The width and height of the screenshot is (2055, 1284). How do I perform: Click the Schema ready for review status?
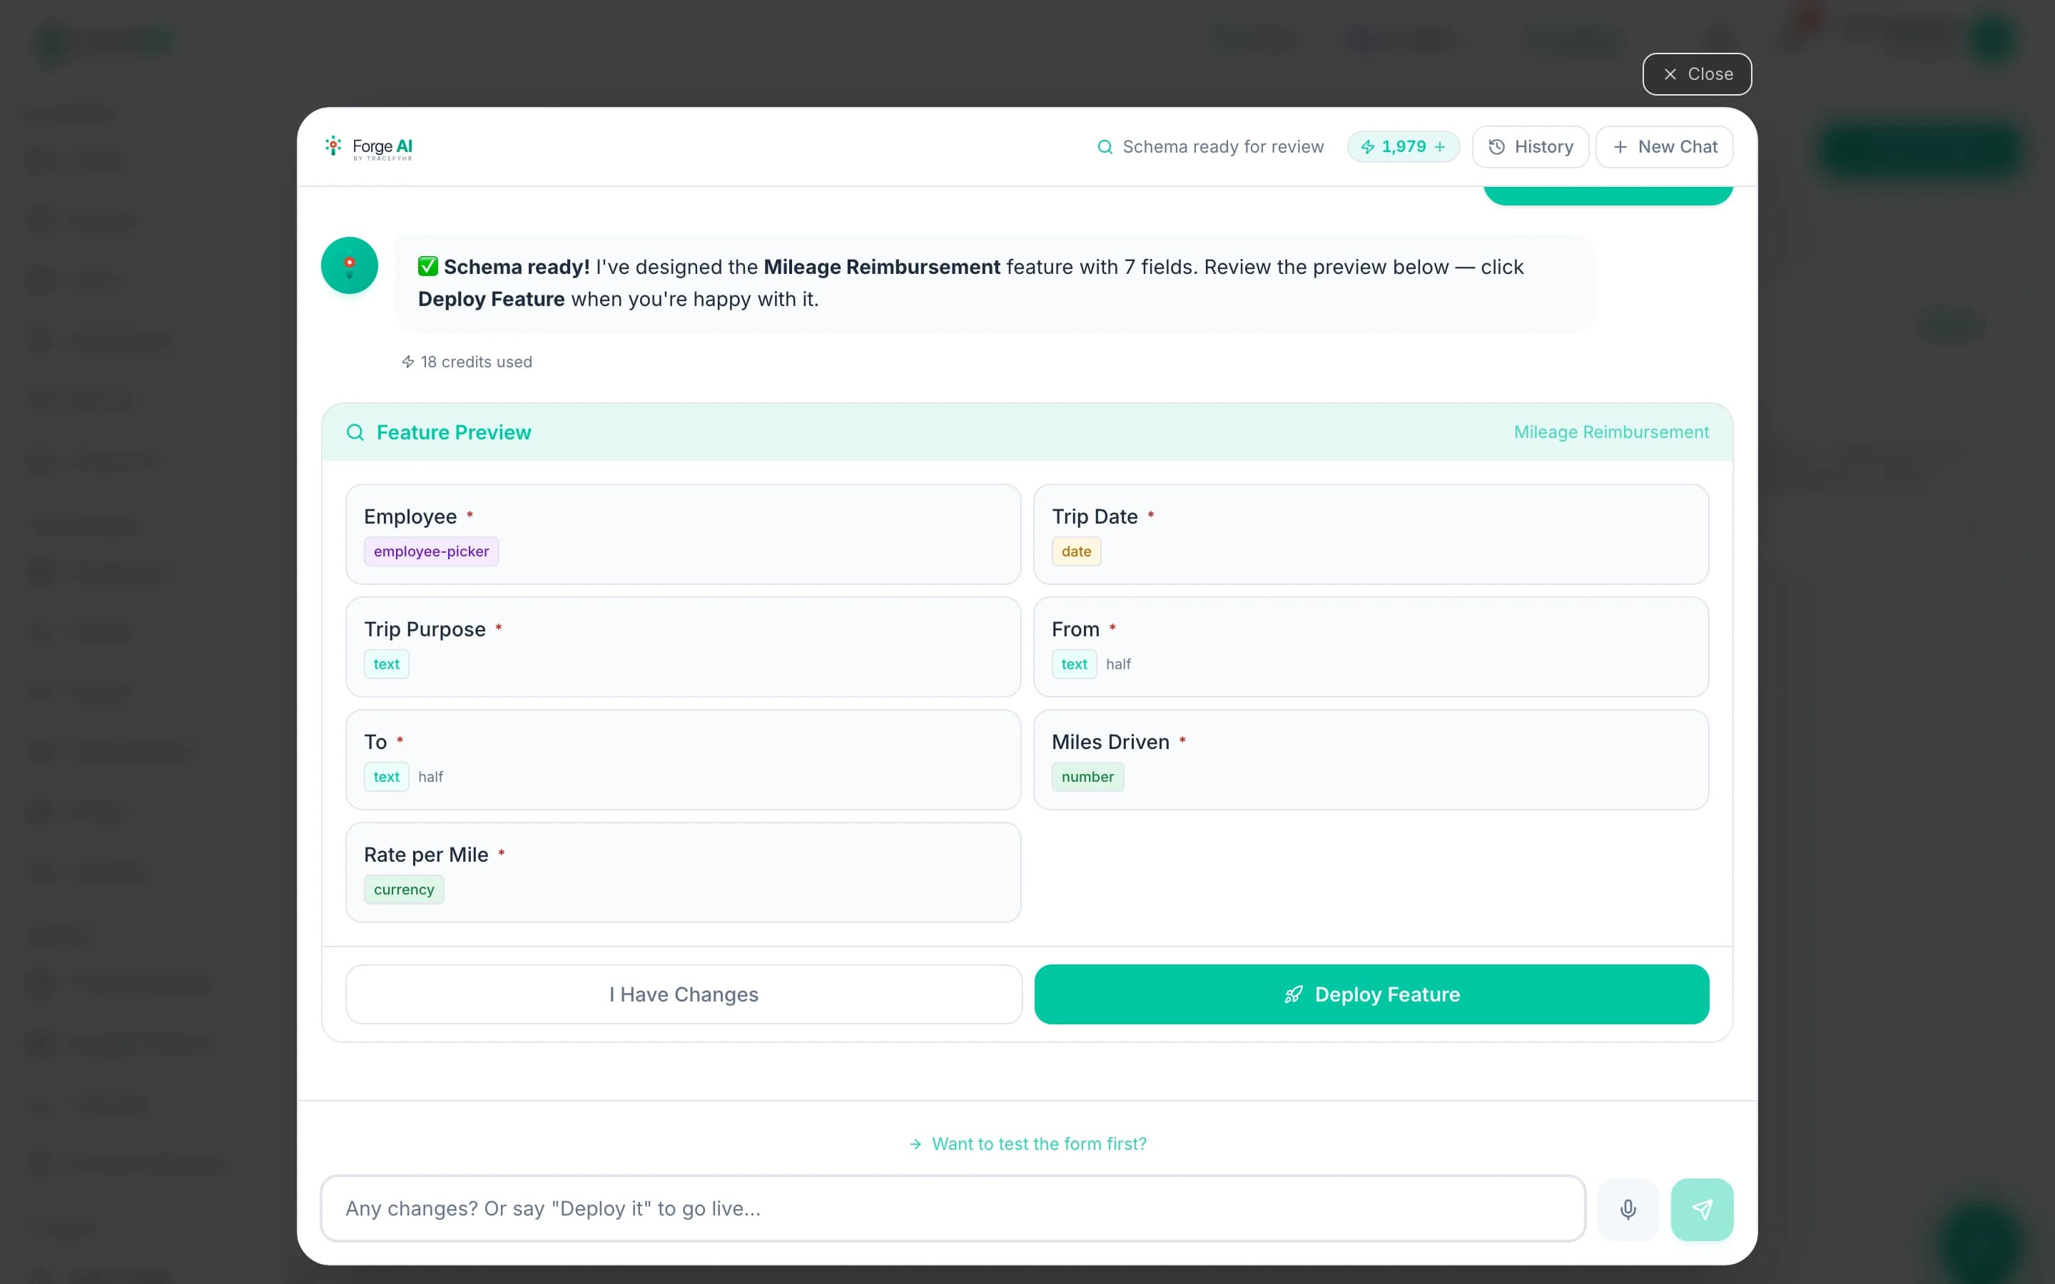click(x=1210, y=147)
